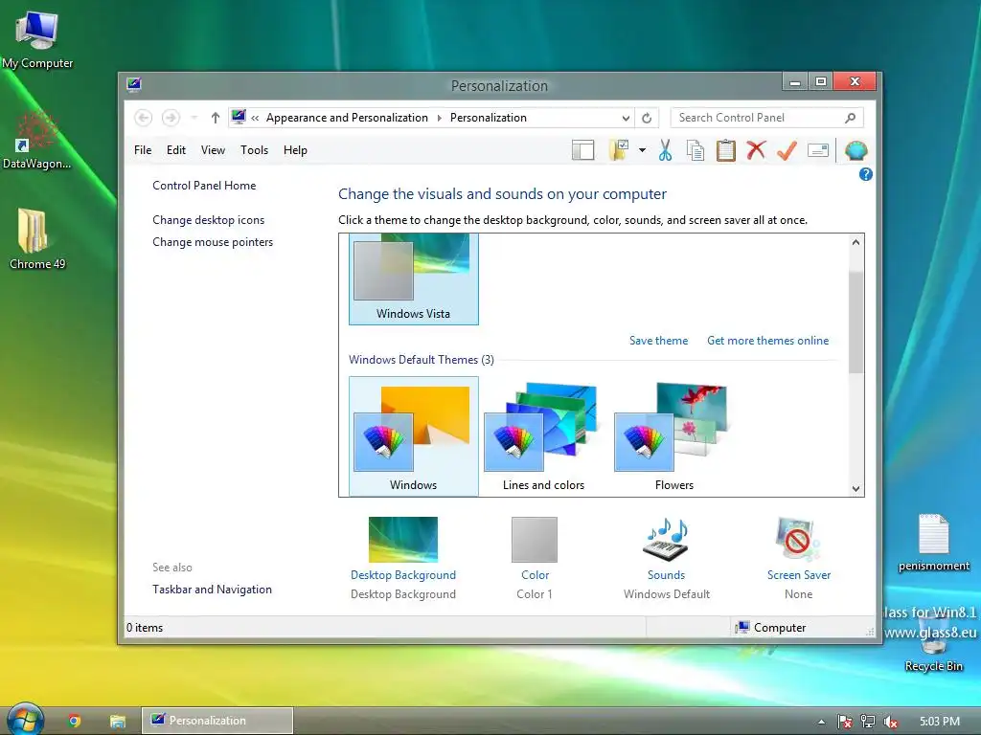Open the recent locations dropdown arrow
Viewport: 981px width, 735px height.
click(194, 118)
